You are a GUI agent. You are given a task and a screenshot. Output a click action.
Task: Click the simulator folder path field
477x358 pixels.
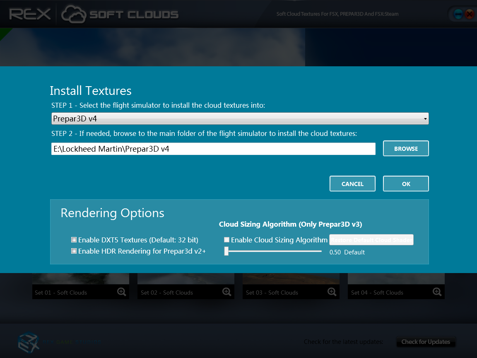213,149
